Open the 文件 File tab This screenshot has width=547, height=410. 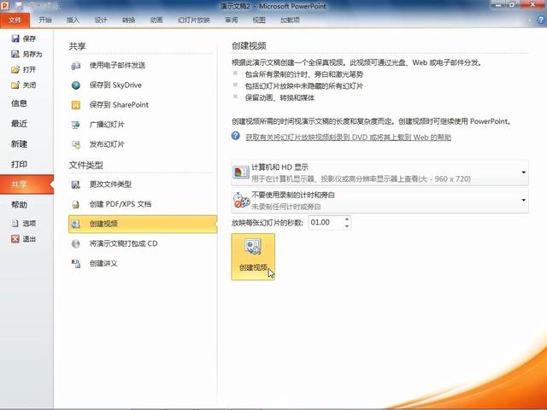point(15,20)
